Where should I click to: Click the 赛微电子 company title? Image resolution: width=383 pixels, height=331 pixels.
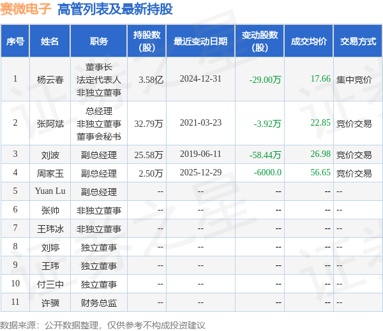coord(26,9)
